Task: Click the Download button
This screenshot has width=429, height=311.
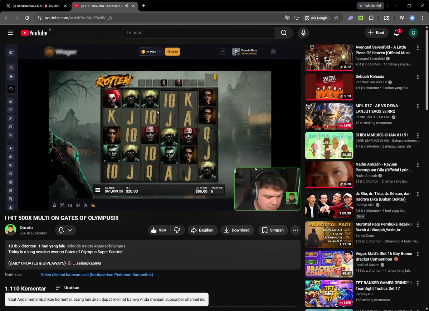Action: pyautogui.click(x=237, y=230)
